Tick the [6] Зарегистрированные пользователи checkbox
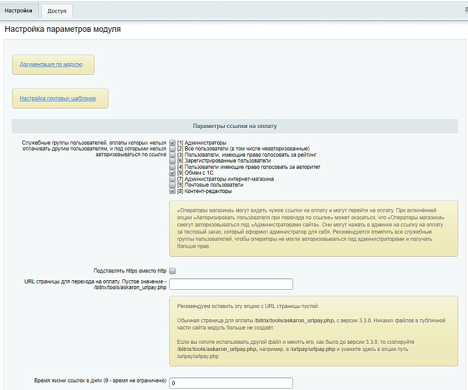Image resolution: width=468 pixels, height=390 pixels. point(172,161)
